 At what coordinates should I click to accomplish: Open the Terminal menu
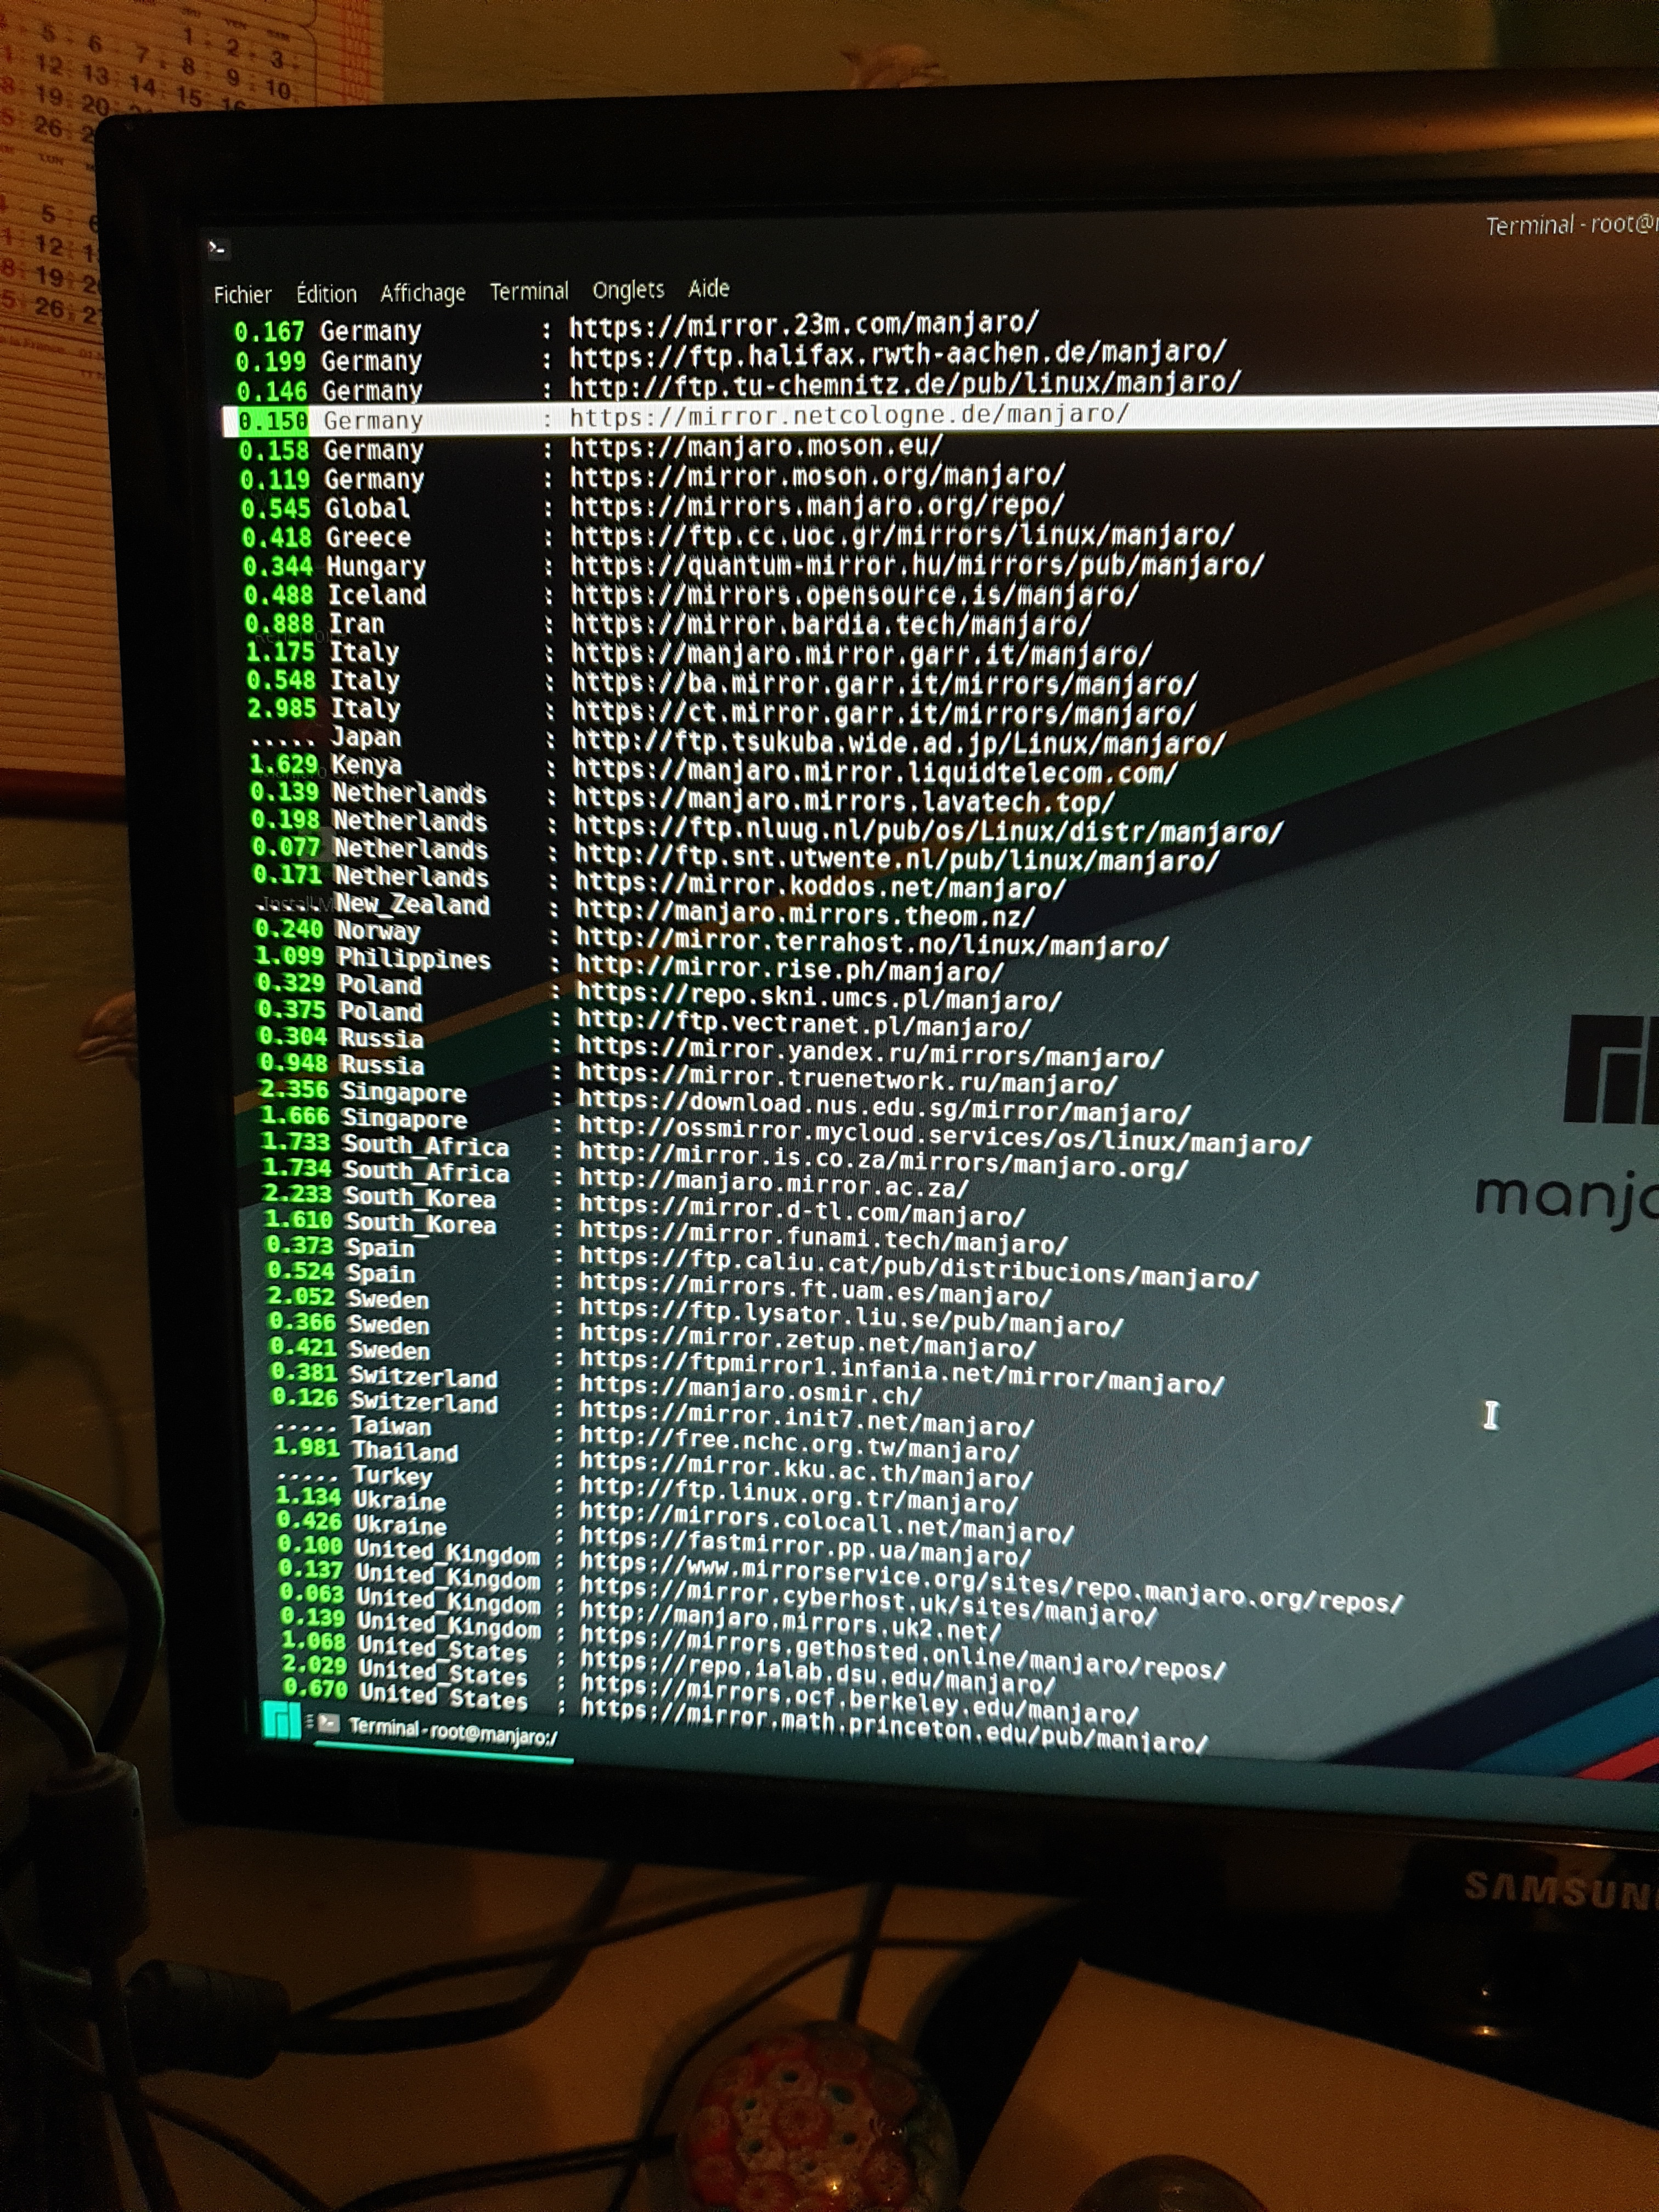coord(528,291)
